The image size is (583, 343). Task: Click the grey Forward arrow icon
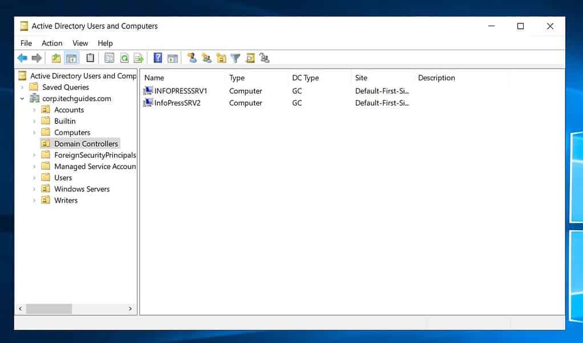[37, 58]
